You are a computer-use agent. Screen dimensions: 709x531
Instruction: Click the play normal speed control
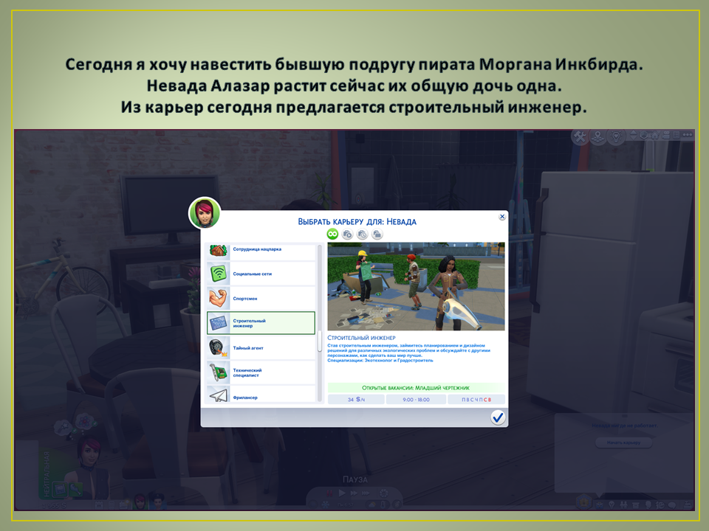[x=342, y=493]
